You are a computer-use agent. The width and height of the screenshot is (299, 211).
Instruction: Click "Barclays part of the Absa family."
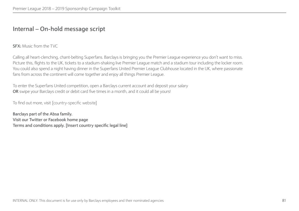click(42, 114)
